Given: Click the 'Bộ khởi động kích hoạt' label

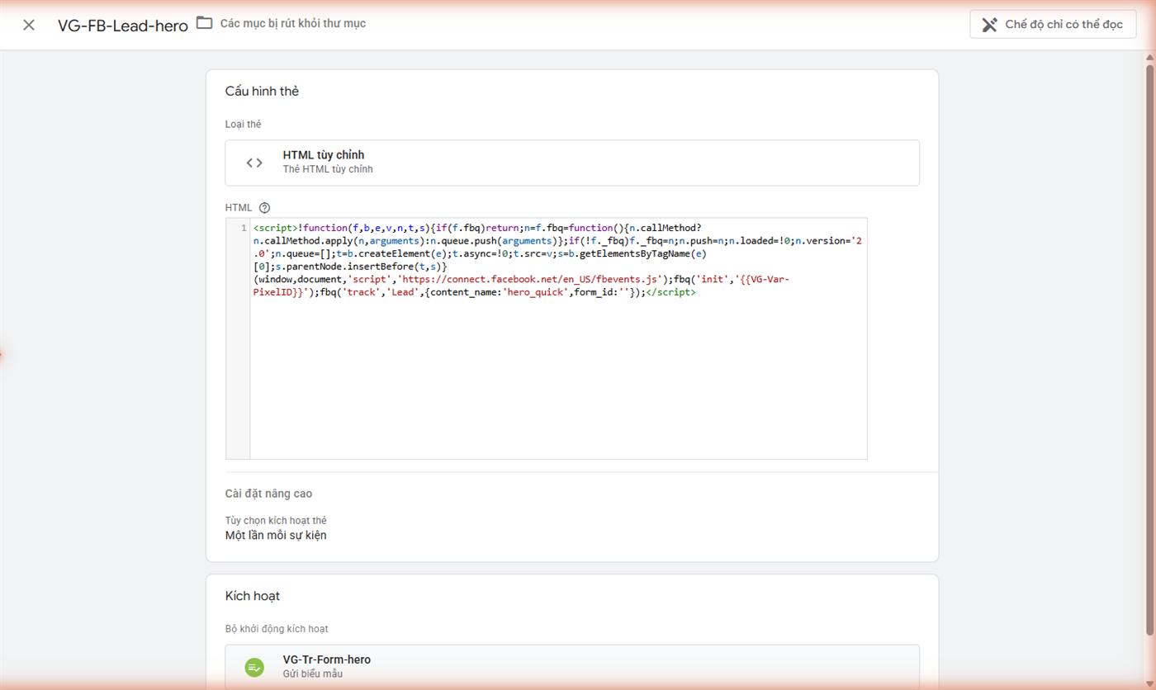Looking at the screenshot, I should tap(277, 629).
